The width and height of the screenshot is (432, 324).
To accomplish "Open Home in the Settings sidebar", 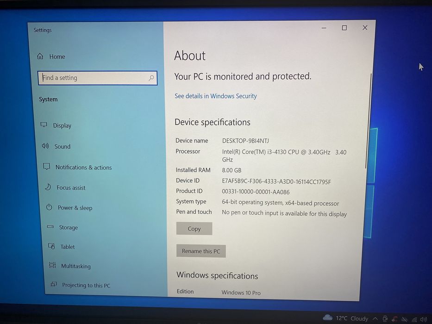I will click(51, 56).
